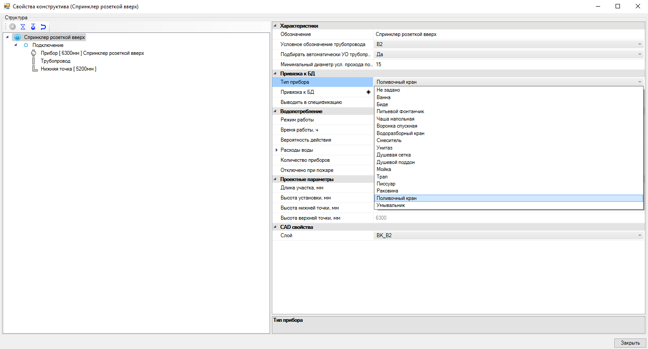This screenshot has width=648, height=349.
Task: Click the pipe icon beside Трубопровод
Action: point(34,61)
